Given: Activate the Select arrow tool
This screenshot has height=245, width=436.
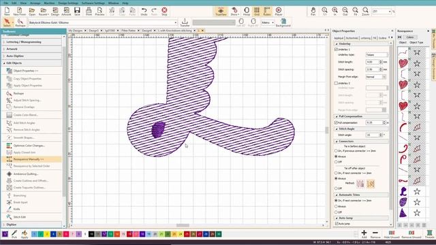Looking at the screenshot, I should (7, 22).
